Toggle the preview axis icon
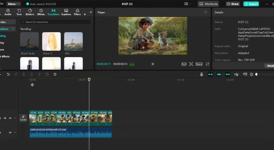Viewport: 274px width, 150px height. (236, 74)
